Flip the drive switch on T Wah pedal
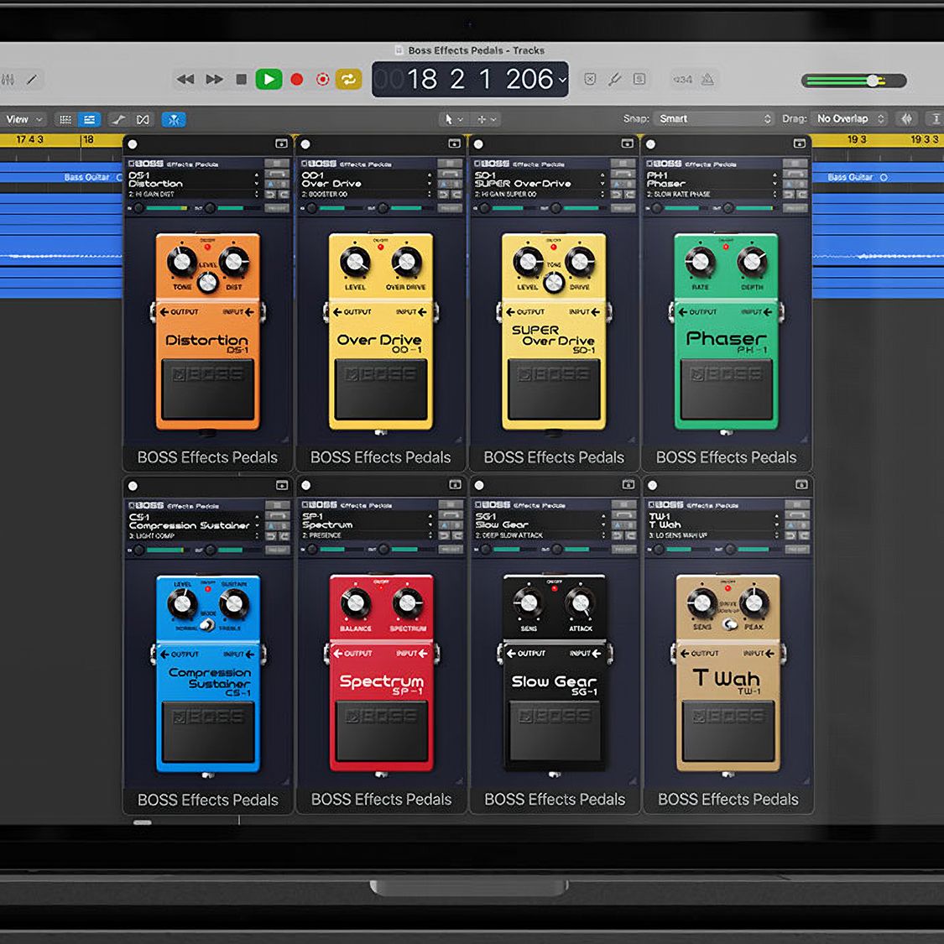 (x=730, y=624)
